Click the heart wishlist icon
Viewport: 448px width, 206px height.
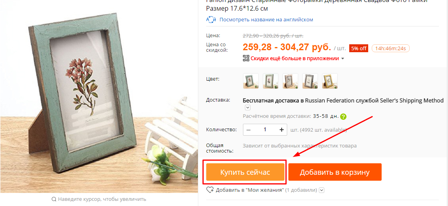210,190
